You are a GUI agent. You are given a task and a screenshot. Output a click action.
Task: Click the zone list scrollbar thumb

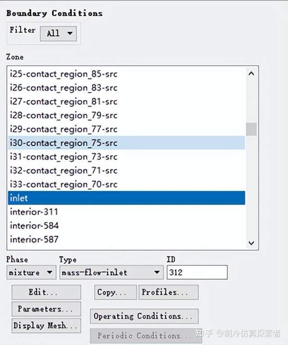pos(251,129)
